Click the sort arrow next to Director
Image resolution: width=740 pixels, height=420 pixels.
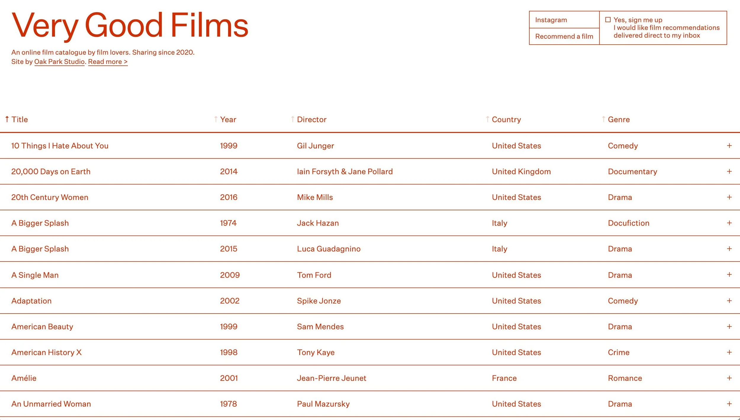(x=293, y=119)
